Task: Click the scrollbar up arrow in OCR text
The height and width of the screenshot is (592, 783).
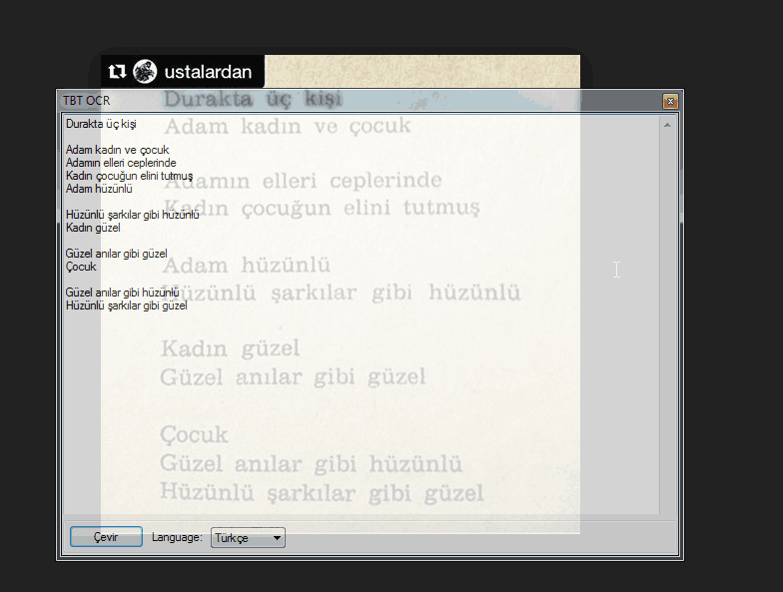Action: point(667,125)
